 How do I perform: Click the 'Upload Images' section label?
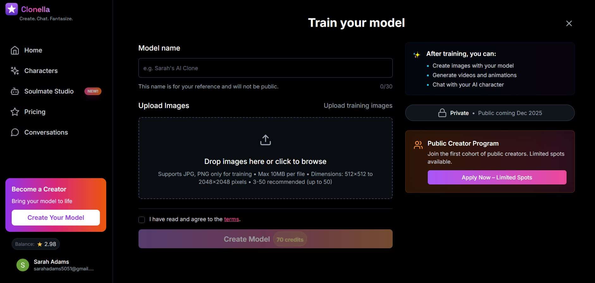pos(164,105)
